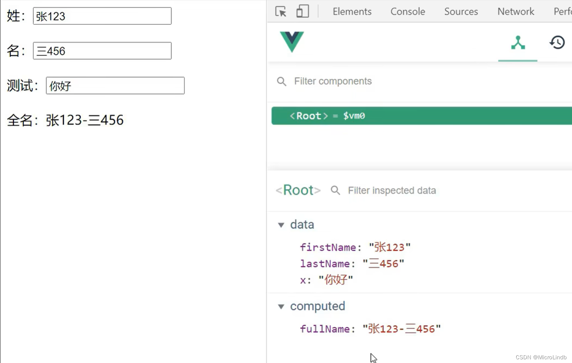Switch to the Network tab
This screenshot has width=572, height=363.
click(x=516, y=11)
